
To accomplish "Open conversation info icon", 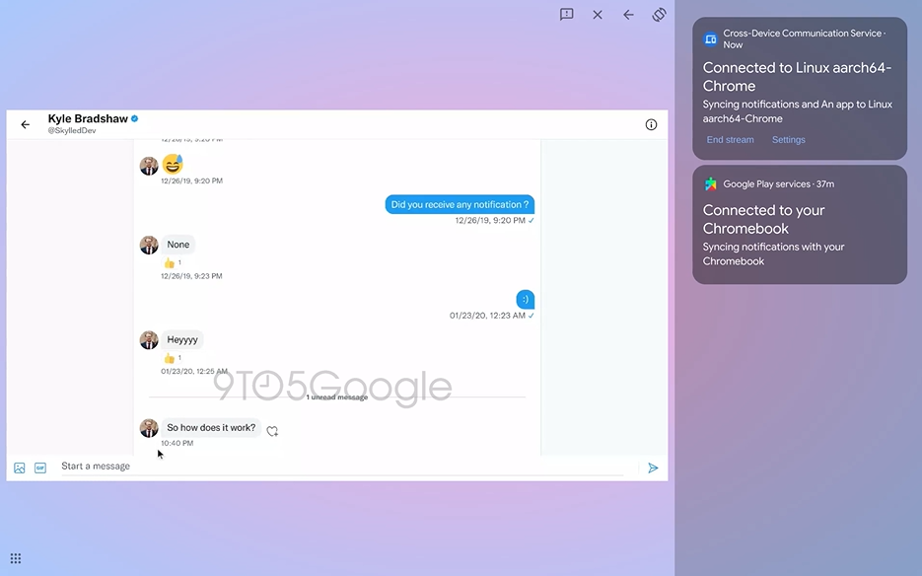I will coord(651,124).
